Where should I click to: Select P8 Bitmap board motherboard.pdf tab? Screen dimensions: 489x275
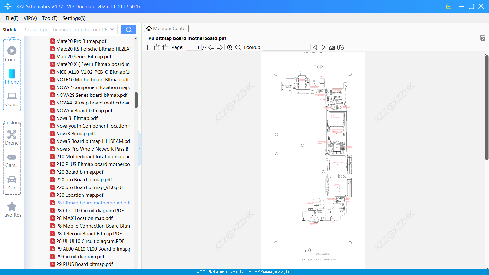(x=187, y=38)
